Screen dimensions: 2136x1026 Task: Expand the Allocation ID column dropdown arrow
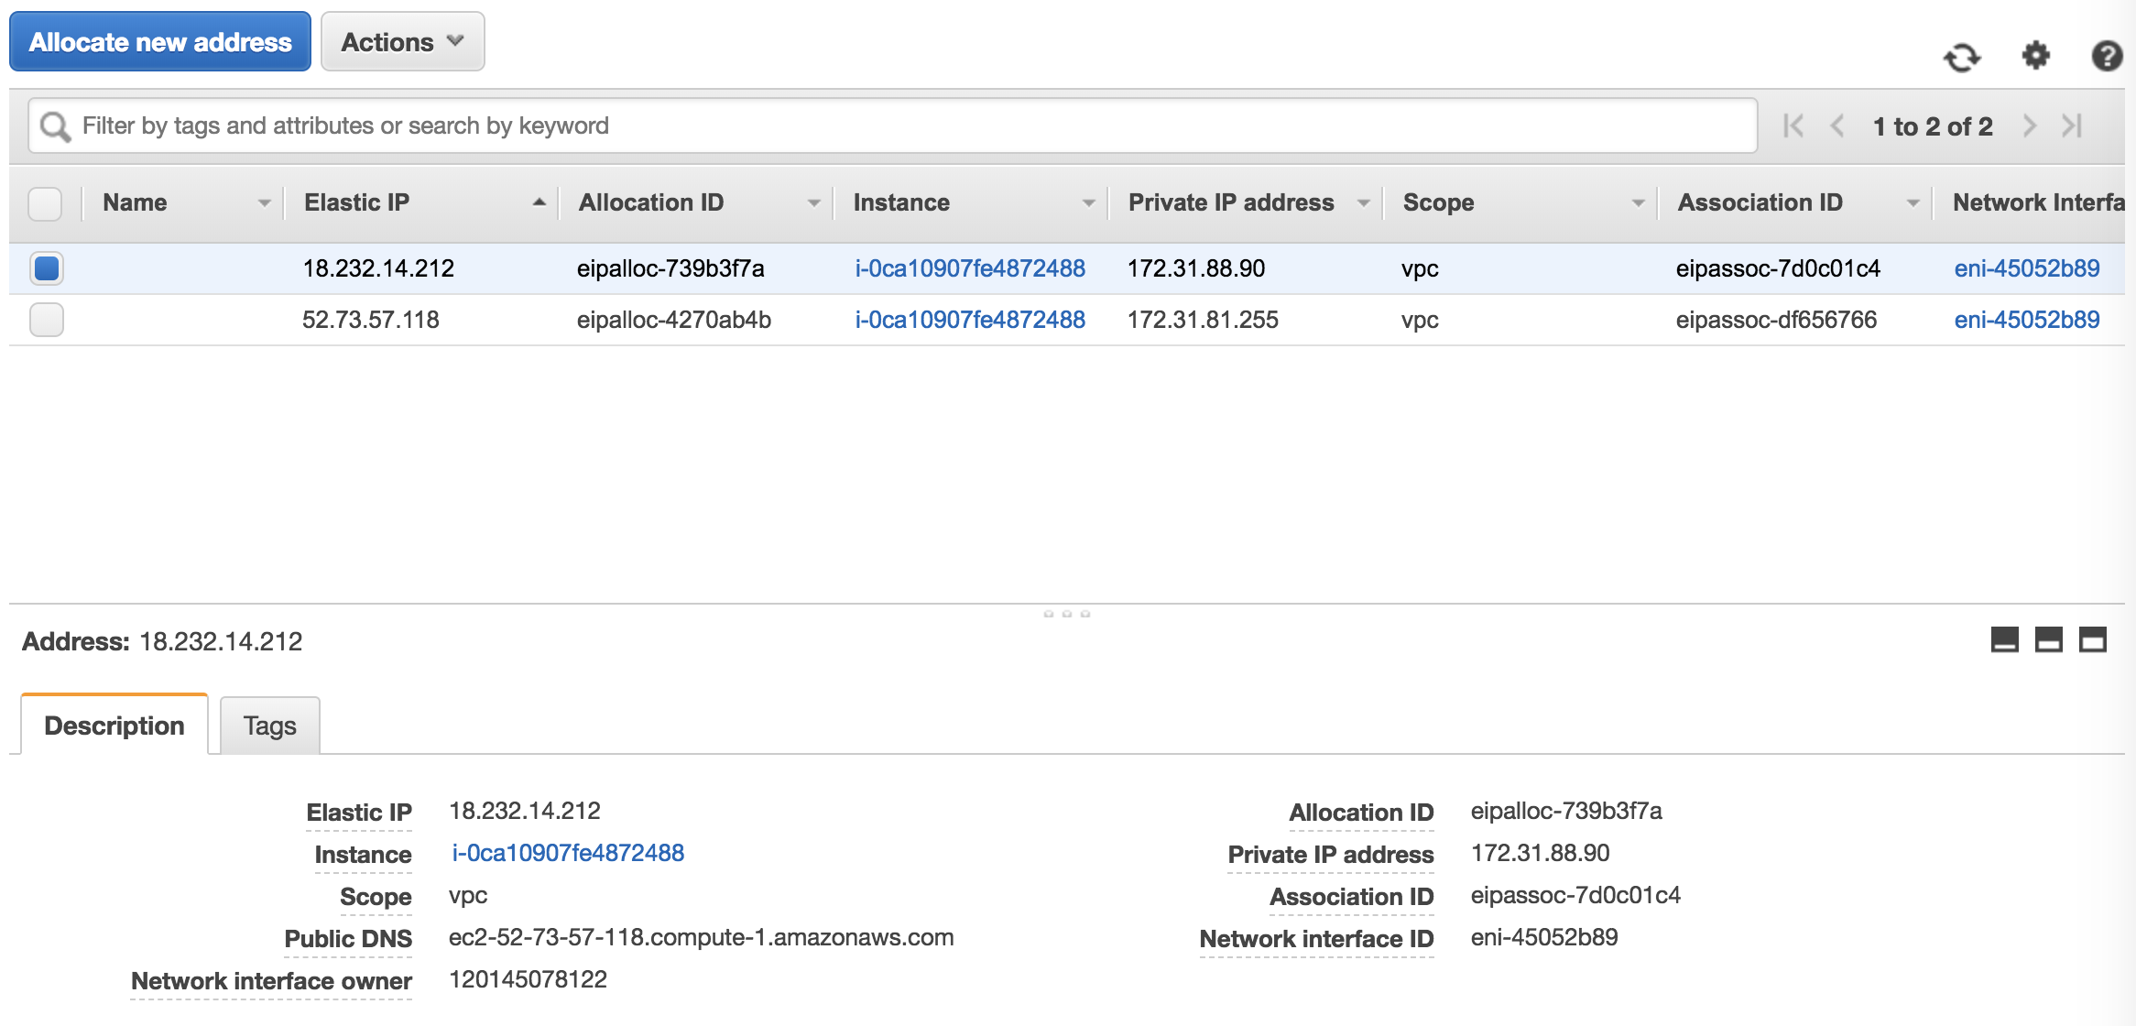pyautogui.click(x=813, y=203)
